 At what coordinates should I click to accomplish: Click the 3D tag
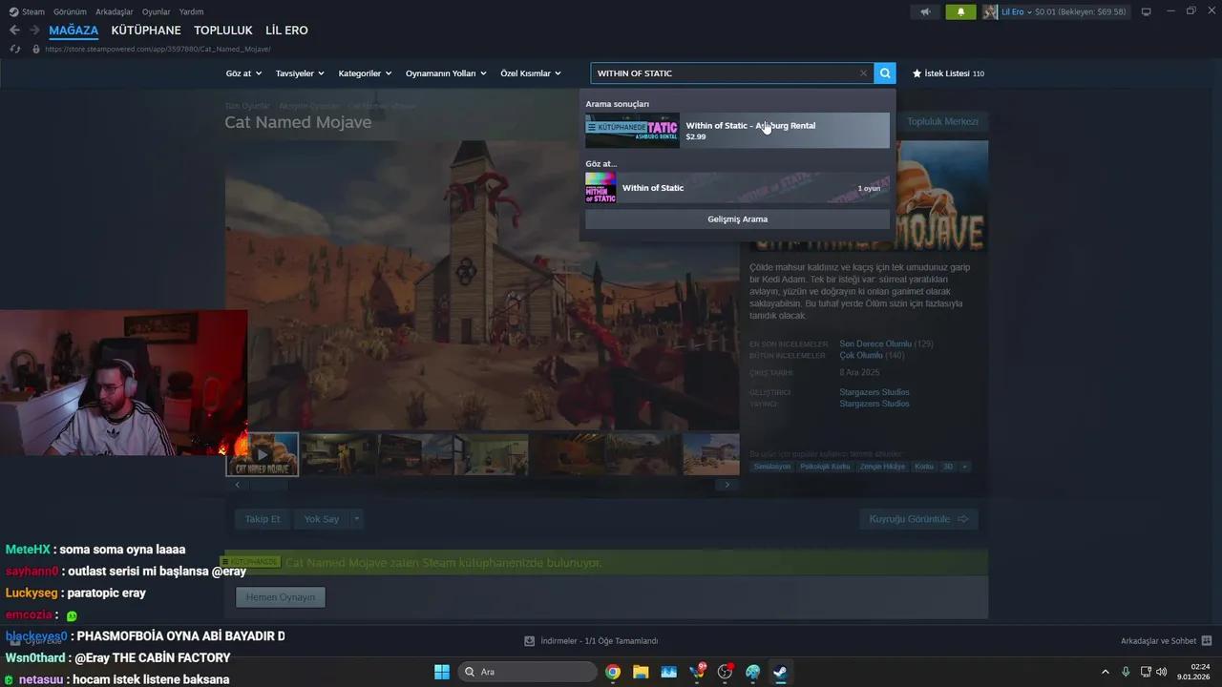(948, 467)
